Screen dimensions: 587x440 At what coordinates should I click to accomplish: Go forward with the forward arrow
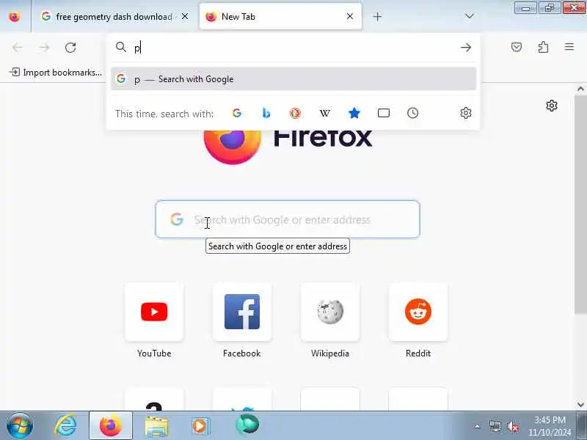(44, 48)
